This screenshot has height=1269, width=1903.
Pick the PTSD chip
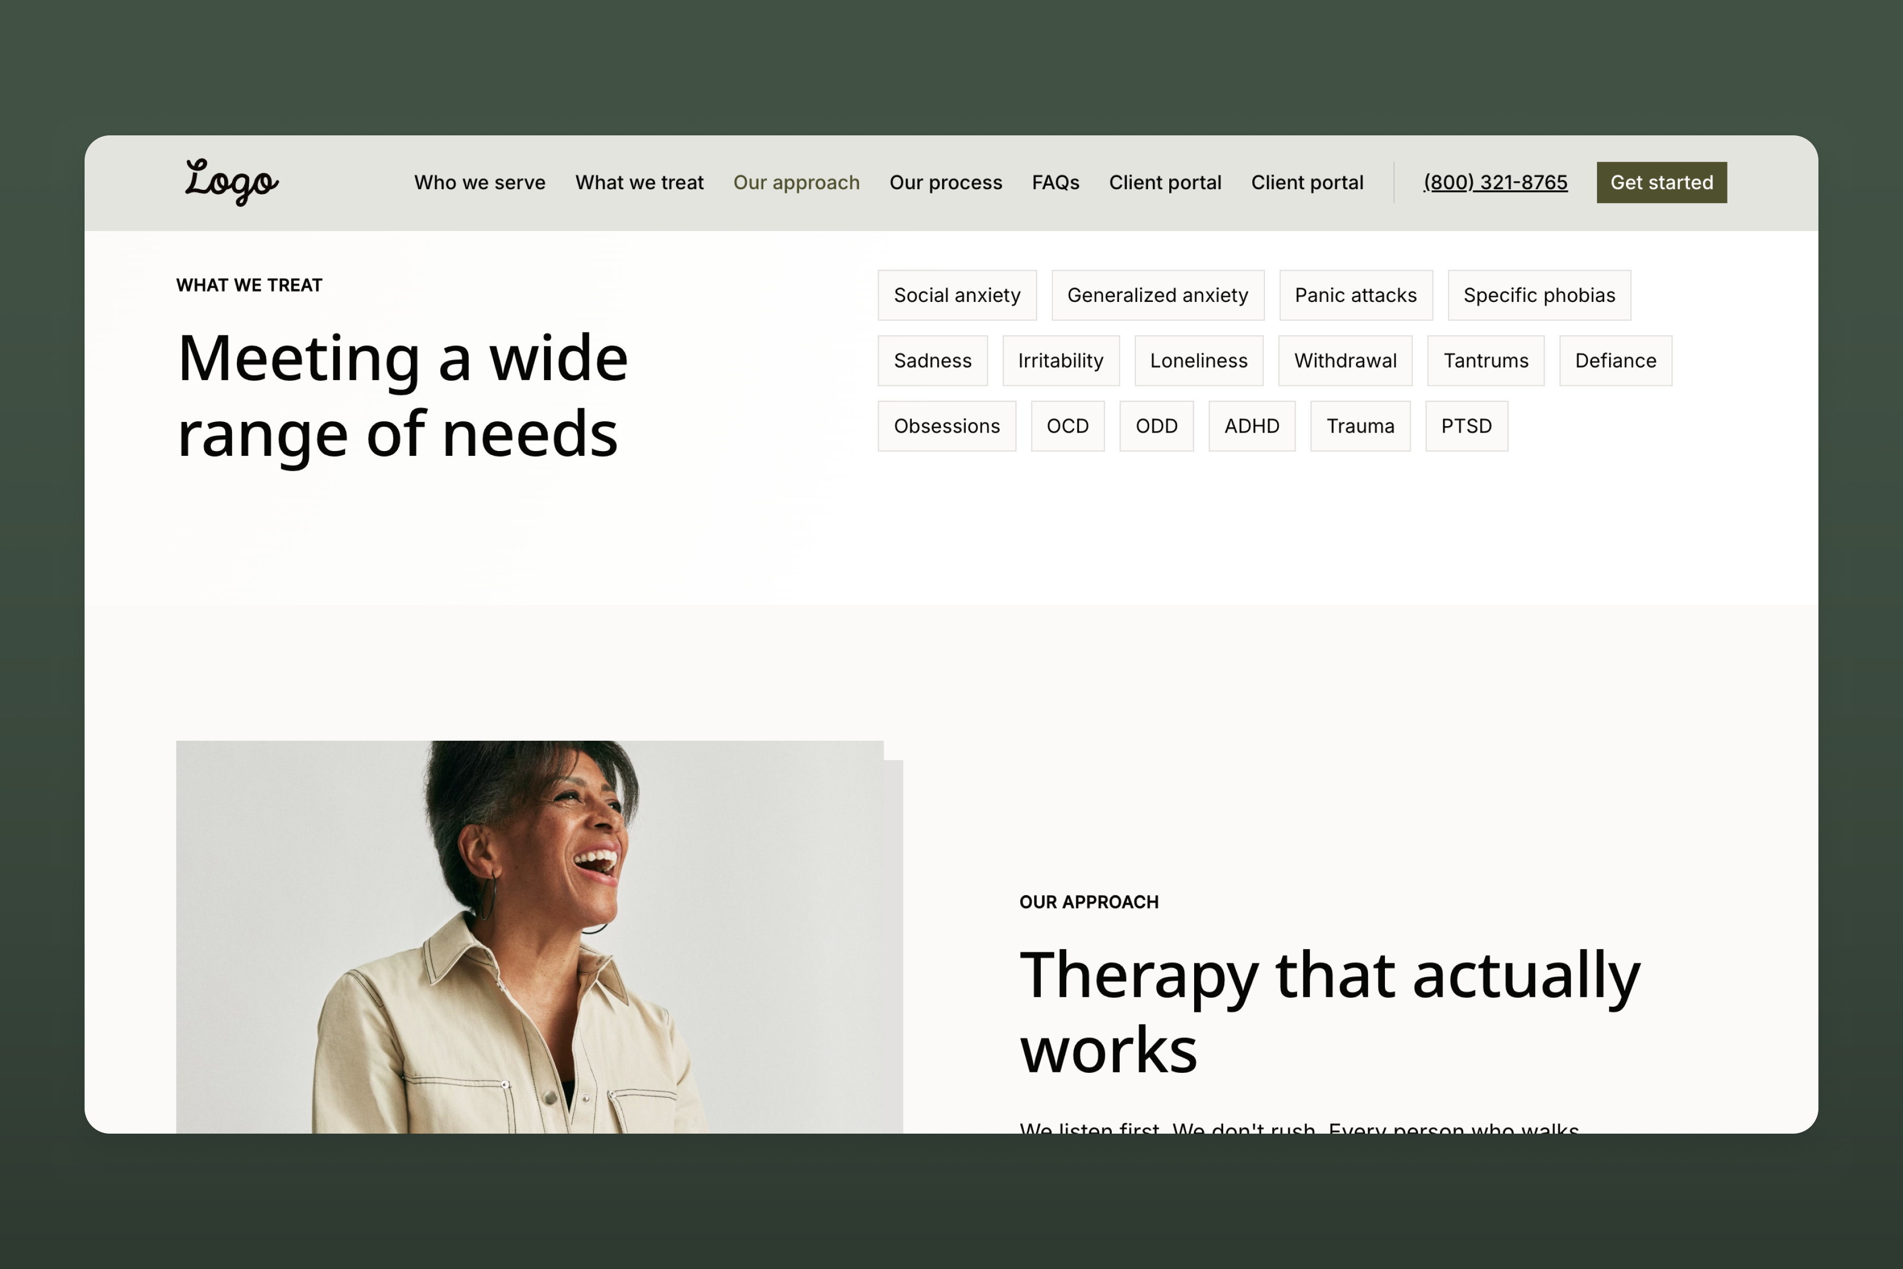pyautogui.click(x=1465, y=427)
